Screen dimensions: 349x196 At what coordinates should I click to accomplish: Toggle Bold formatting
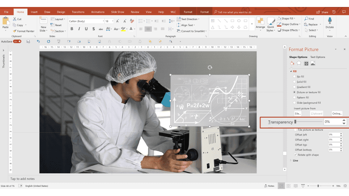pyautogui.click(x=72, y=29)
